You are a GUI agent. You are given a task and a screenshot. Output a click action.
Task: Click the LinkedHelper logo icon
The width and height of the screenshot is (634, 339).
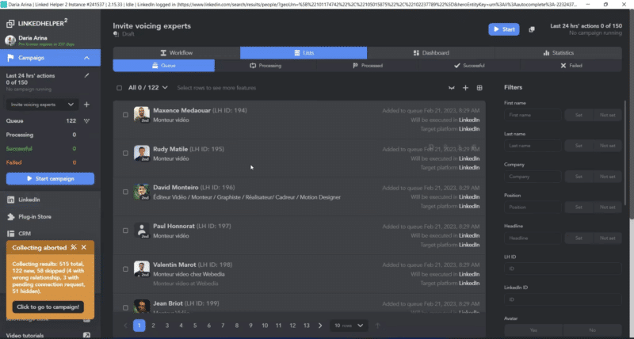click(x=10, y=24)
